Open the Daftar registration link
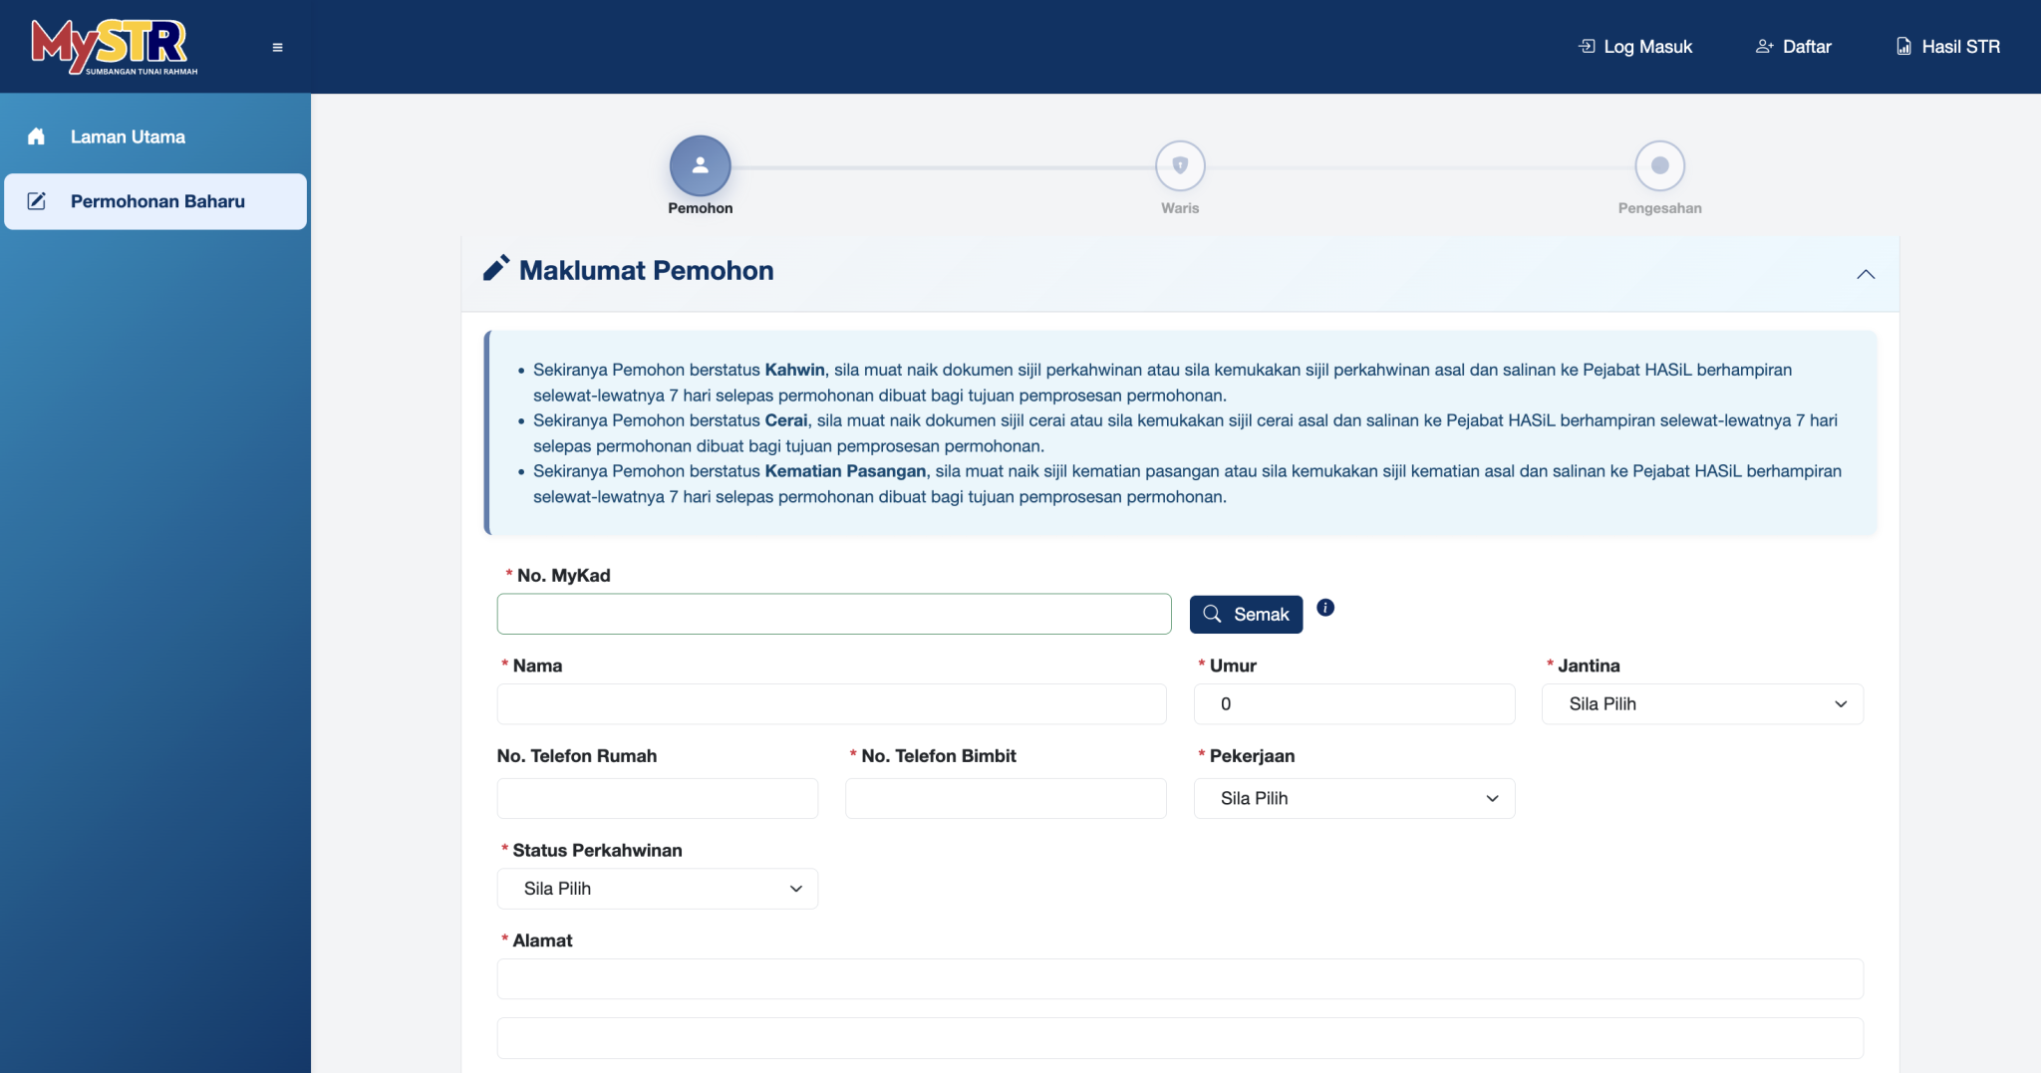This screenshot has width=2041, height=1073. pos(1794,46)
